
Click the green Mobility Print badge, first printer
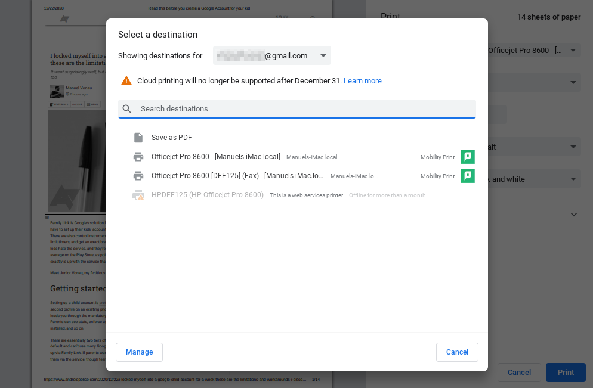[x=468, y=157]
